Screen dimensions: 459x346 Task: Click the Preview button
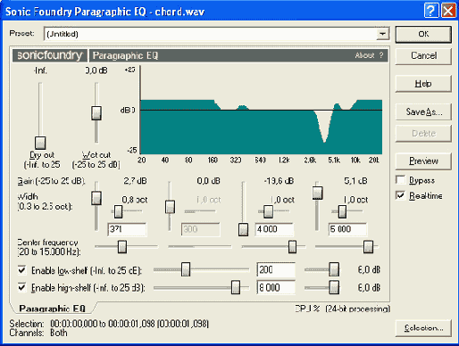coord(423,161)
